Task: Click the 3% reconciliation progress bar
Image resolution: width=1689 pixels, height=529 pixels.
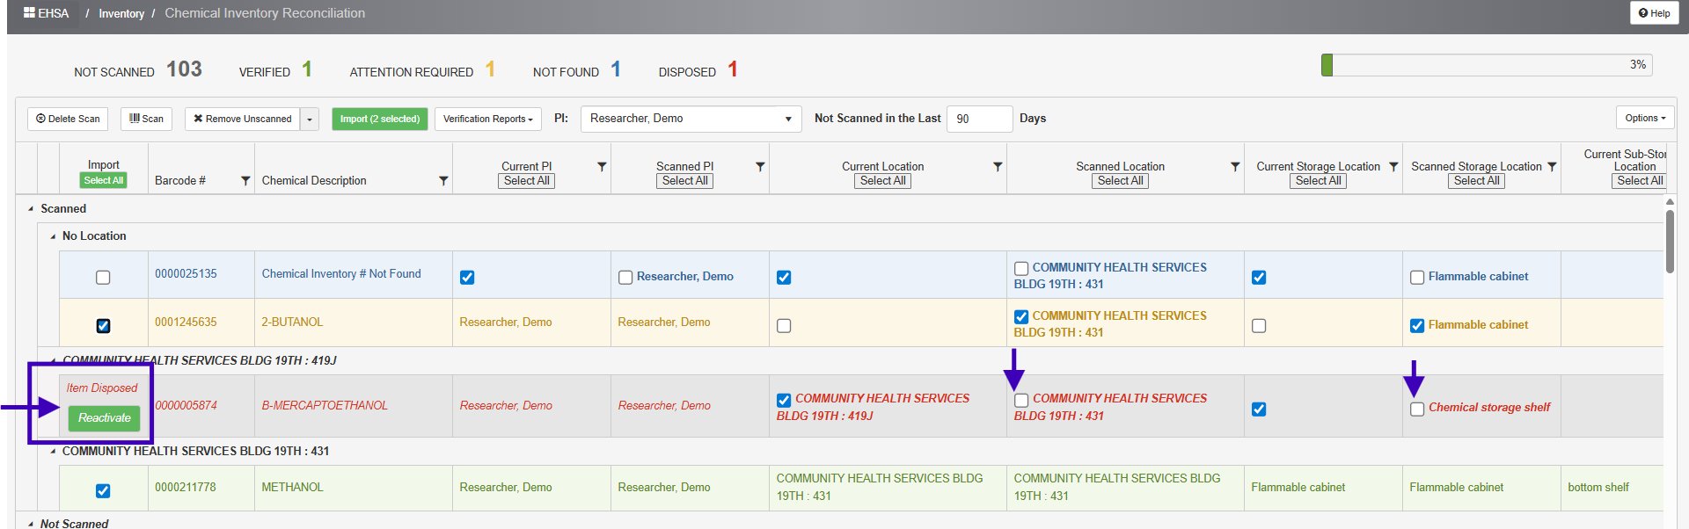Action: point(1487,65)
